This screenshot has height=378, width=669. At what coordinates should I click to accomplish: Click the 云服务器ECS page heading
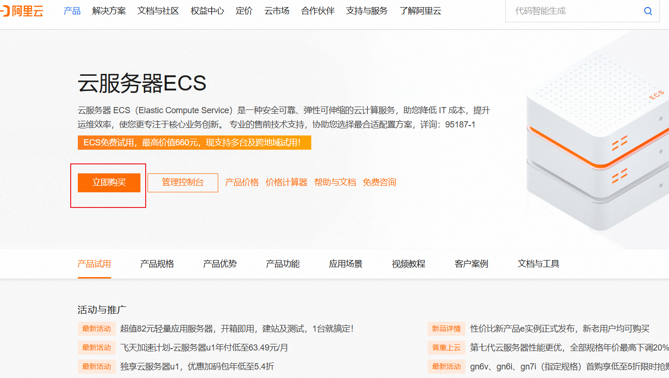[142, 84]
